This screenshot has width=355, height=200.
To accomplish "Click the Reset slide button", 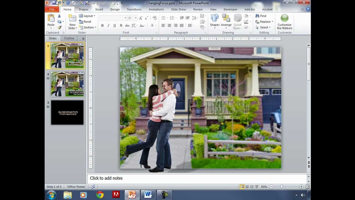I will (85, 22).
